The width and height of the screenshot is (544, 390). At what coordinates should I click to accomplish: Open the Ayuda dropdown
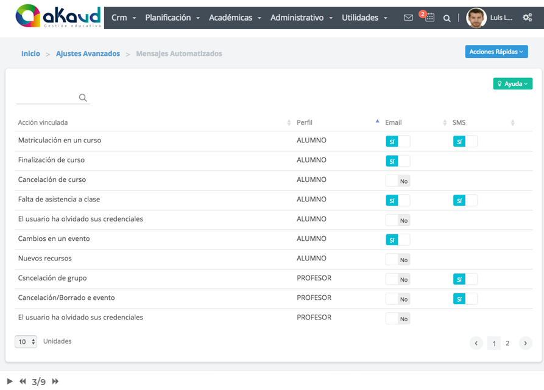[x=513, y=83]
